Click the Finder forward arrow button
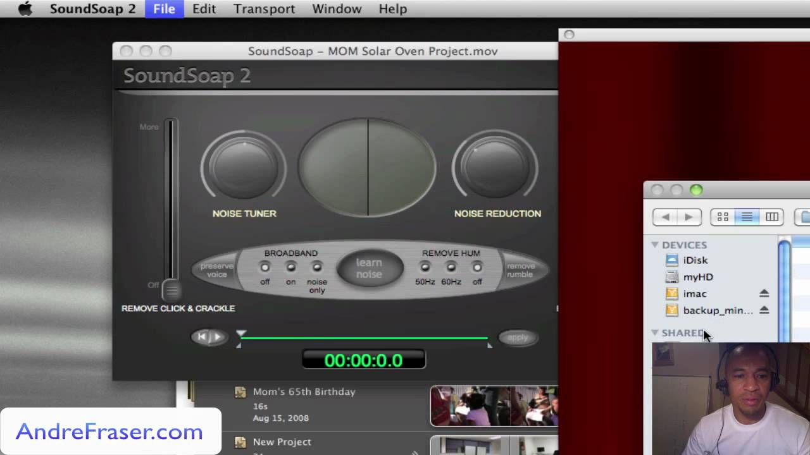This screenshot has width=810, height=455. [689, 217]
